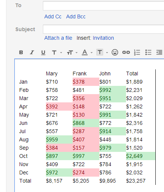164x192 pixels.
Task: Open the text size tool
Action: click(70, 52)
